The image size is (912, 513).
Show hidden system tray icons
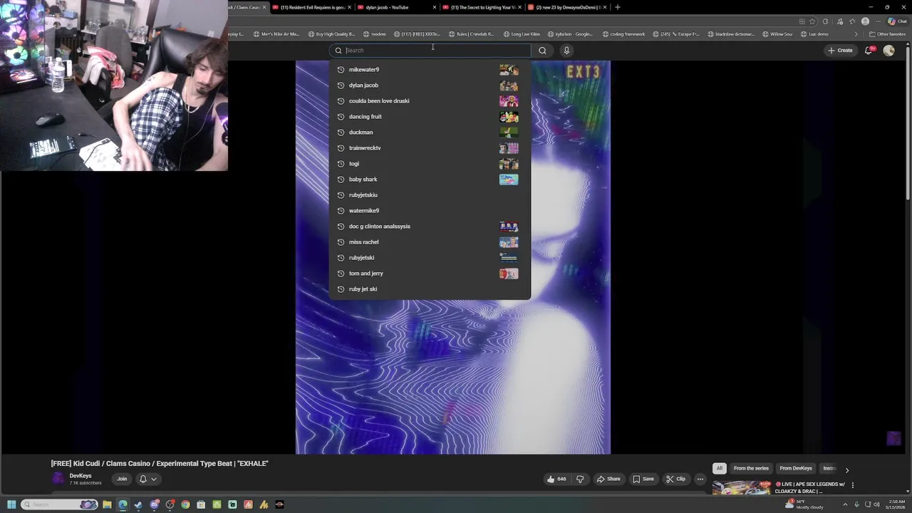point(845,504)
